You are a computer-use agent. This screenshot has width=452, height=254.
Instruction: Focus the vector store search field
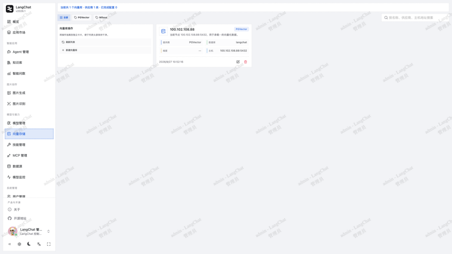click(415, 18)
